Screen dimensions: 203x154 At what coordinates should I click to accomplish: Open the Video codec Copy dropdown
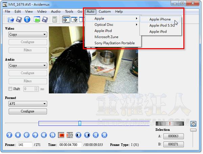point(28,35)
